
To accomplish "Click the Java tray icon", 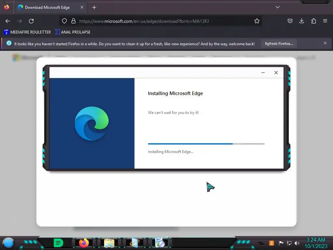I will point(272,243).
